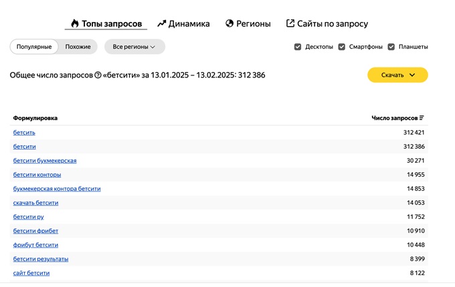Open the бетсити фрибет link
Image resolution: width=455 pixels, height=287 pixels.
point(35,231)
